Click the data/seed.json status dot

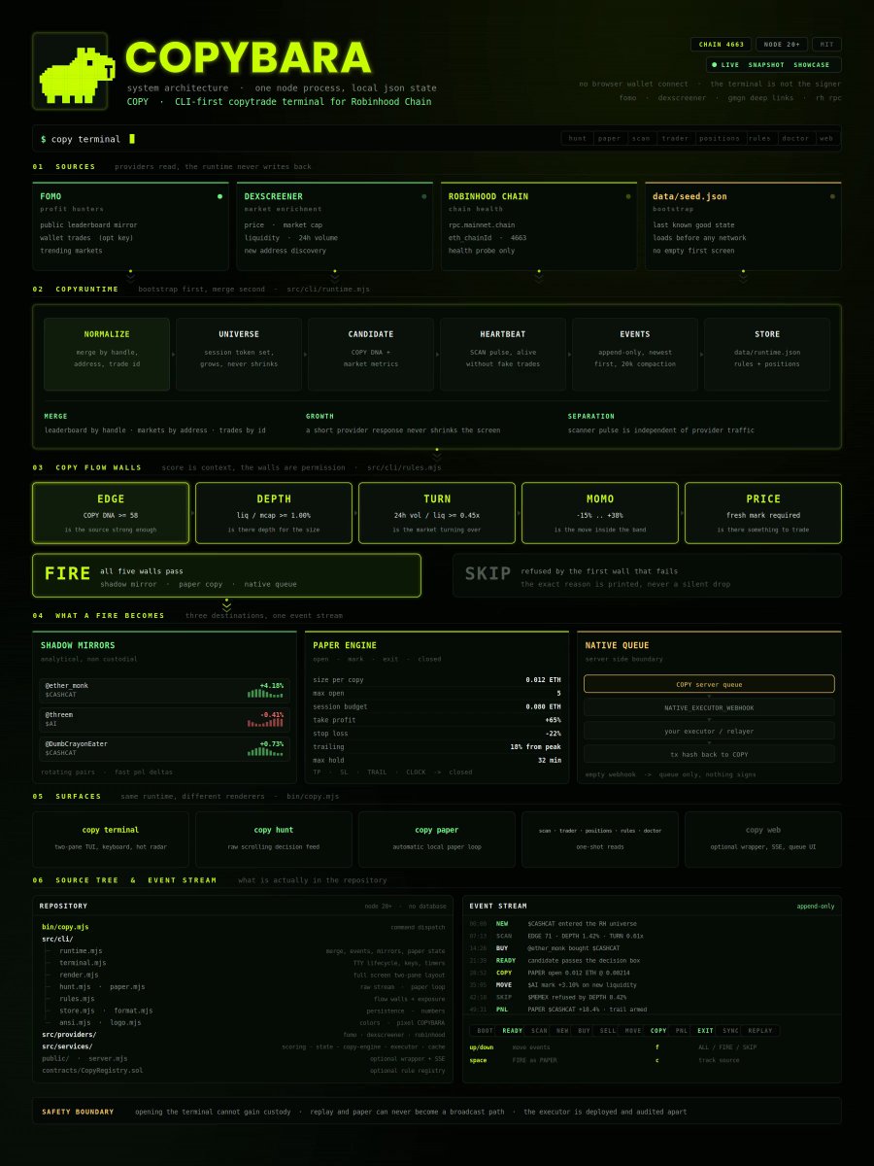[832, 196]
